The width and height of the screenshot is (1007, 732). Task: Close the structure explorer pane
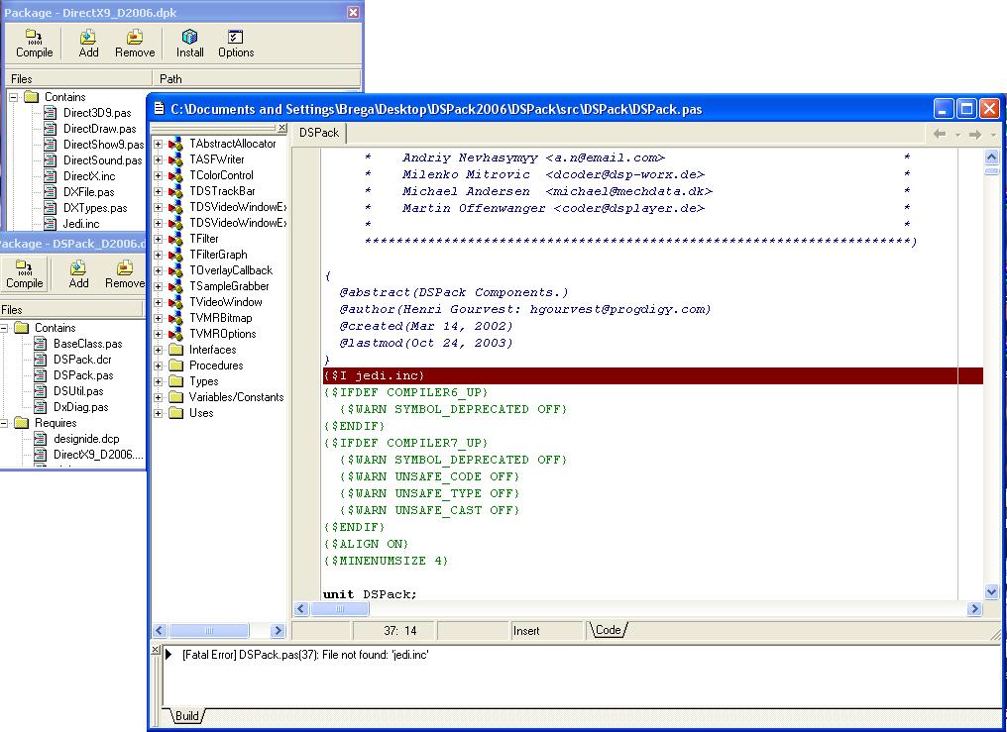pos(281,128)
